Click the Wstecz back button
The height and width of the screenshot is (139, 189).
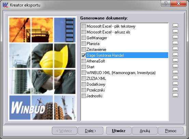coord(64,131)
